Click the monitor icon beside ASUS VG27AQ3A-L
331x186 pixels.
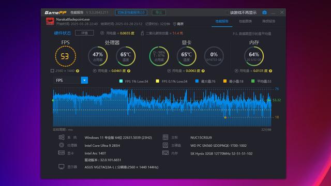62,166
